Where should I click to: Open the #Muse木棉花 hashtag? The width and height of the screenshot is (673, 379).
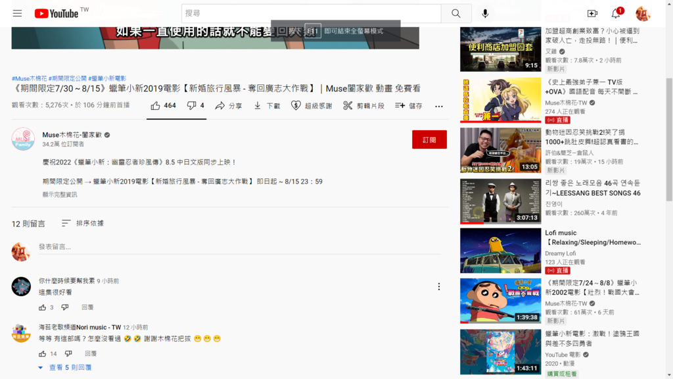pos(29,79)
